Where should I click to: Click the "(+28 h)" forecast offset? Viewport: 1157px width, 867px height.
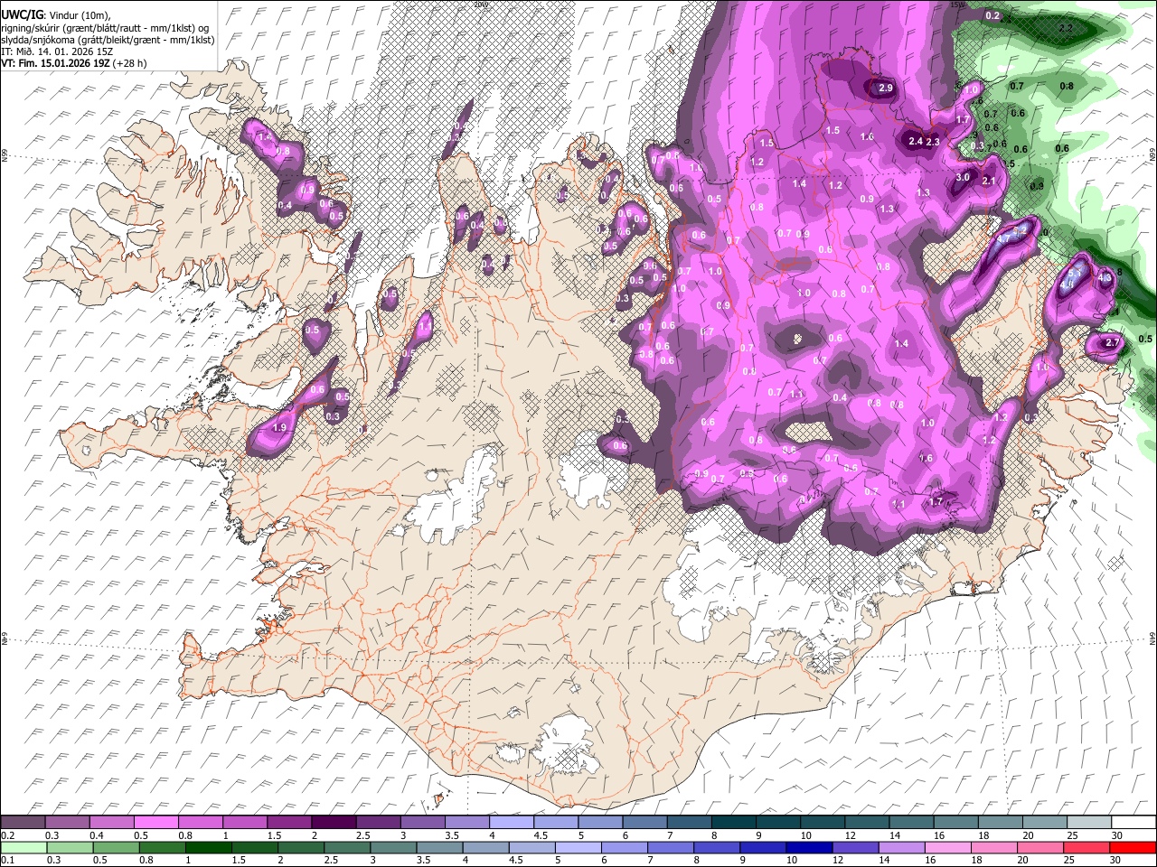[130, 63]
